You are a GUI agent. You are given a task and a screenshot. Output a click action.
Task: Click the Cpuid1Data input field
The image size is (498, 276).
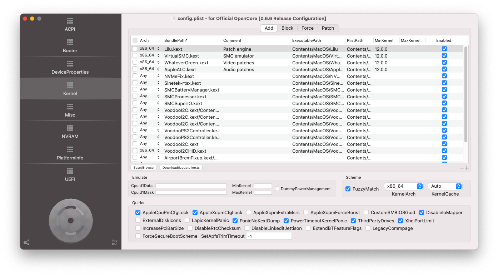point(191,186)
